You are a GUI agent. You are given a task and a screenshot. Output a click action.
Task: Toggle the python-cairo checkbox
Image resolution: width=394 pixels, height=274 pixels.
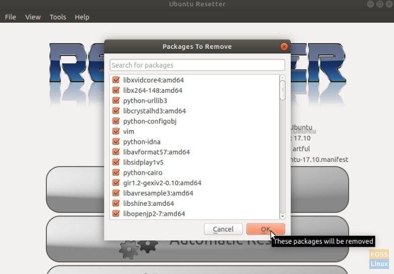116,173
